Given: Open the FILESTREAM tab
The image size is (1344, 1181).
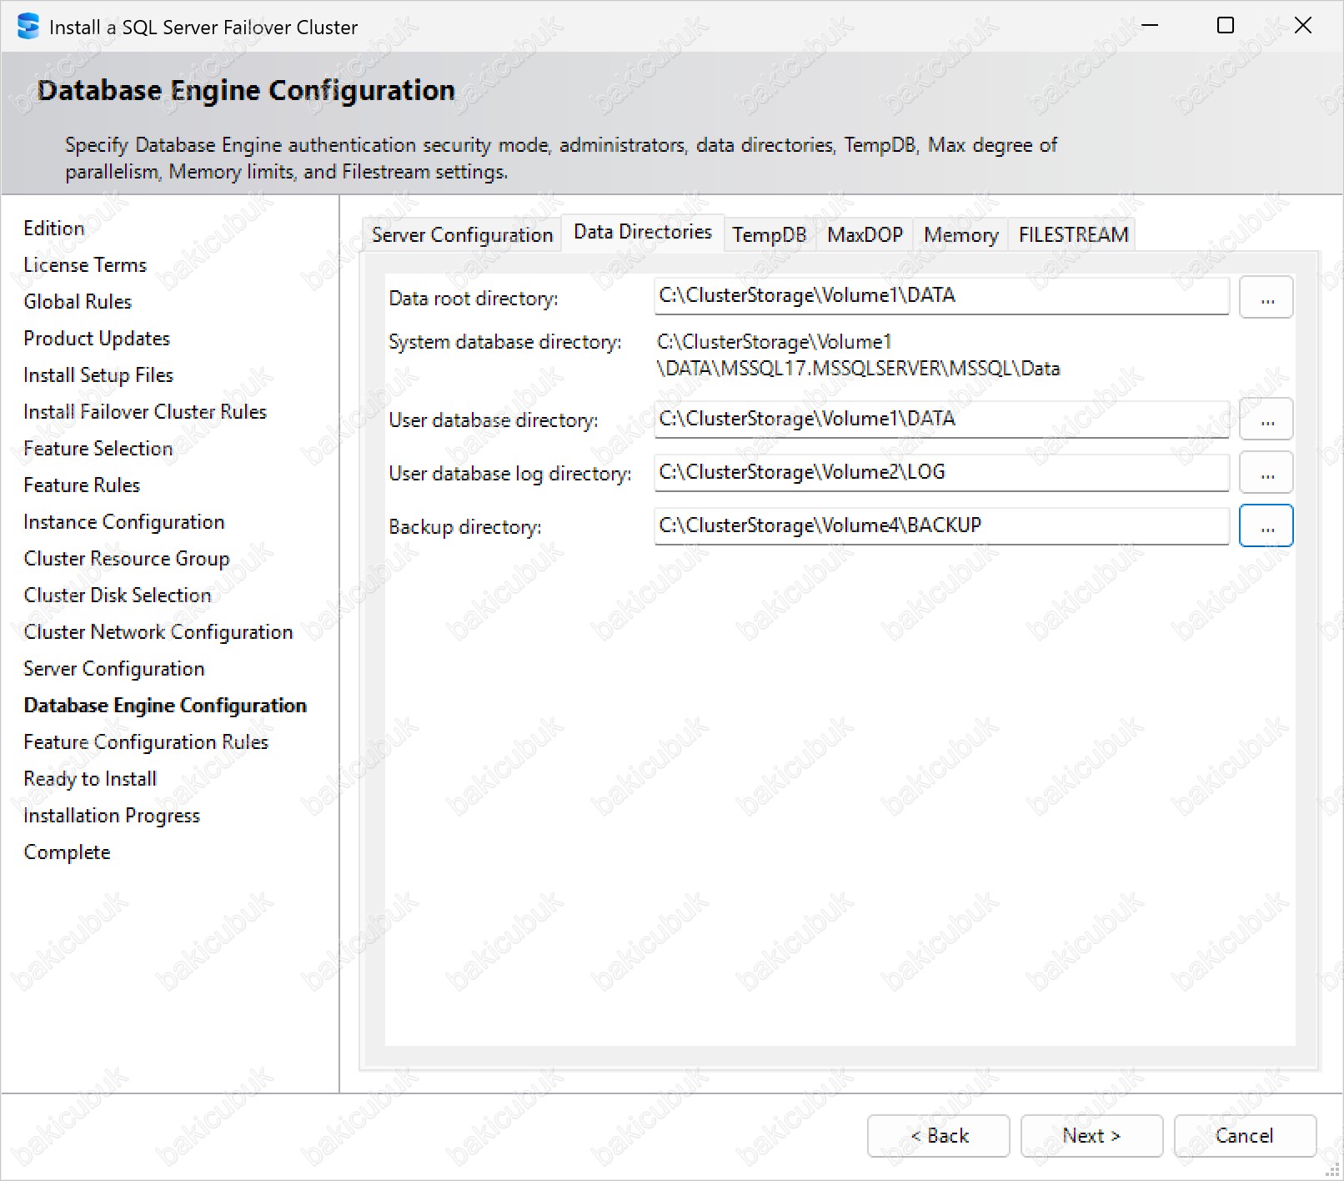Looking at the screenshot, I should [1073, 235].
